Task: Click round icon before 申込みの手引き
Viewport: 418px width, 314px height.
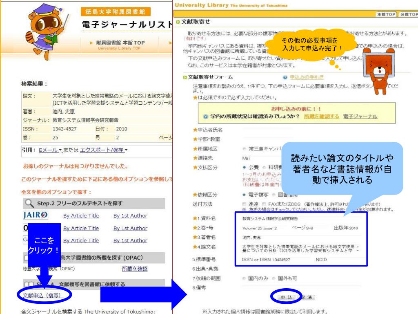Action: point(285,77)
